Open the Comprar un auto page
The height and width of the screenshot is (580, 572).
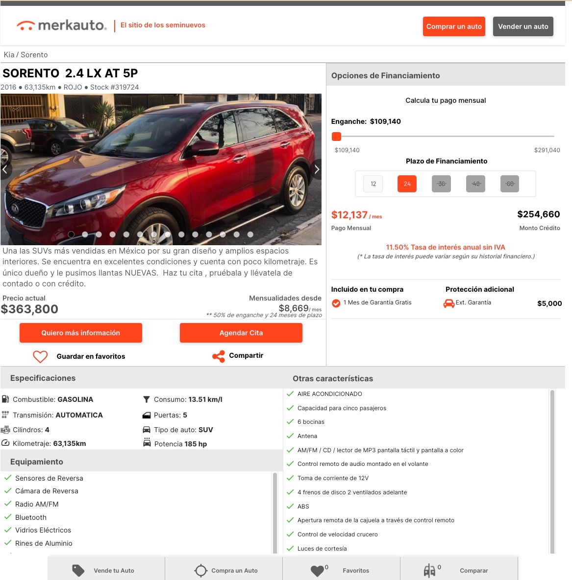pyautogui.click(x=454, y=26)
